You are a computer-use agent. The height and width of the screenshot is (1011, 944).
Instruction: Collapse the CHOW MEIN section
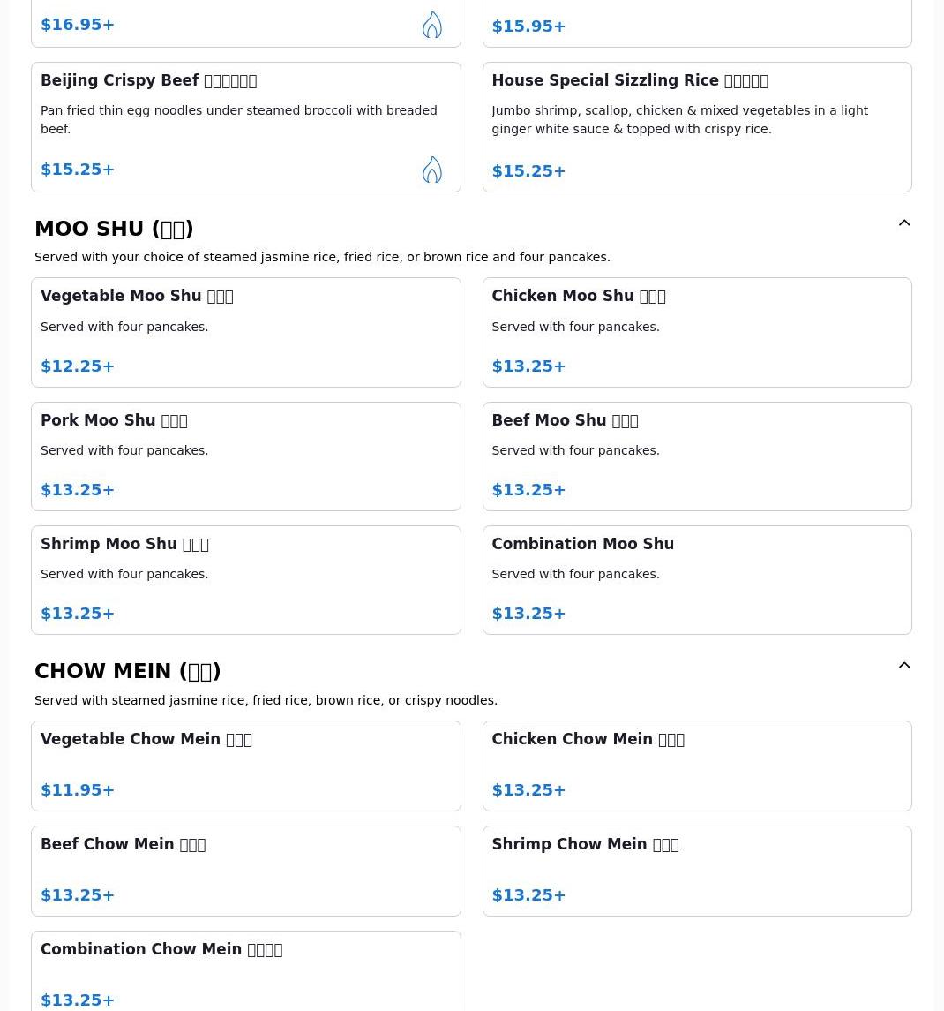point(904,666)
